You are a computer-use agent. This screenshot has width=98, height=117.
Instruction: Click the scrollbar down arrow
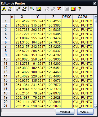(96, 107)
